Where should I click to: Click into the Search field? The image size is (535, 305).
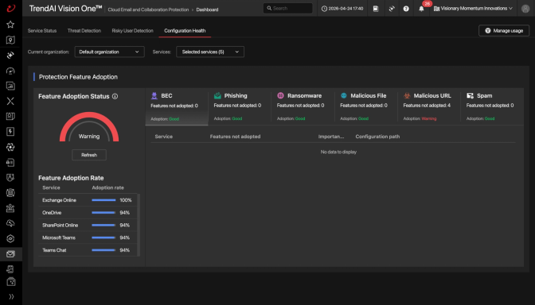pos(288,8)
